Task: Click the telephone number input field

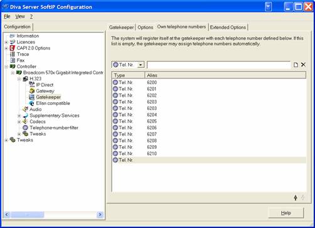Action: tap(219, 65)
